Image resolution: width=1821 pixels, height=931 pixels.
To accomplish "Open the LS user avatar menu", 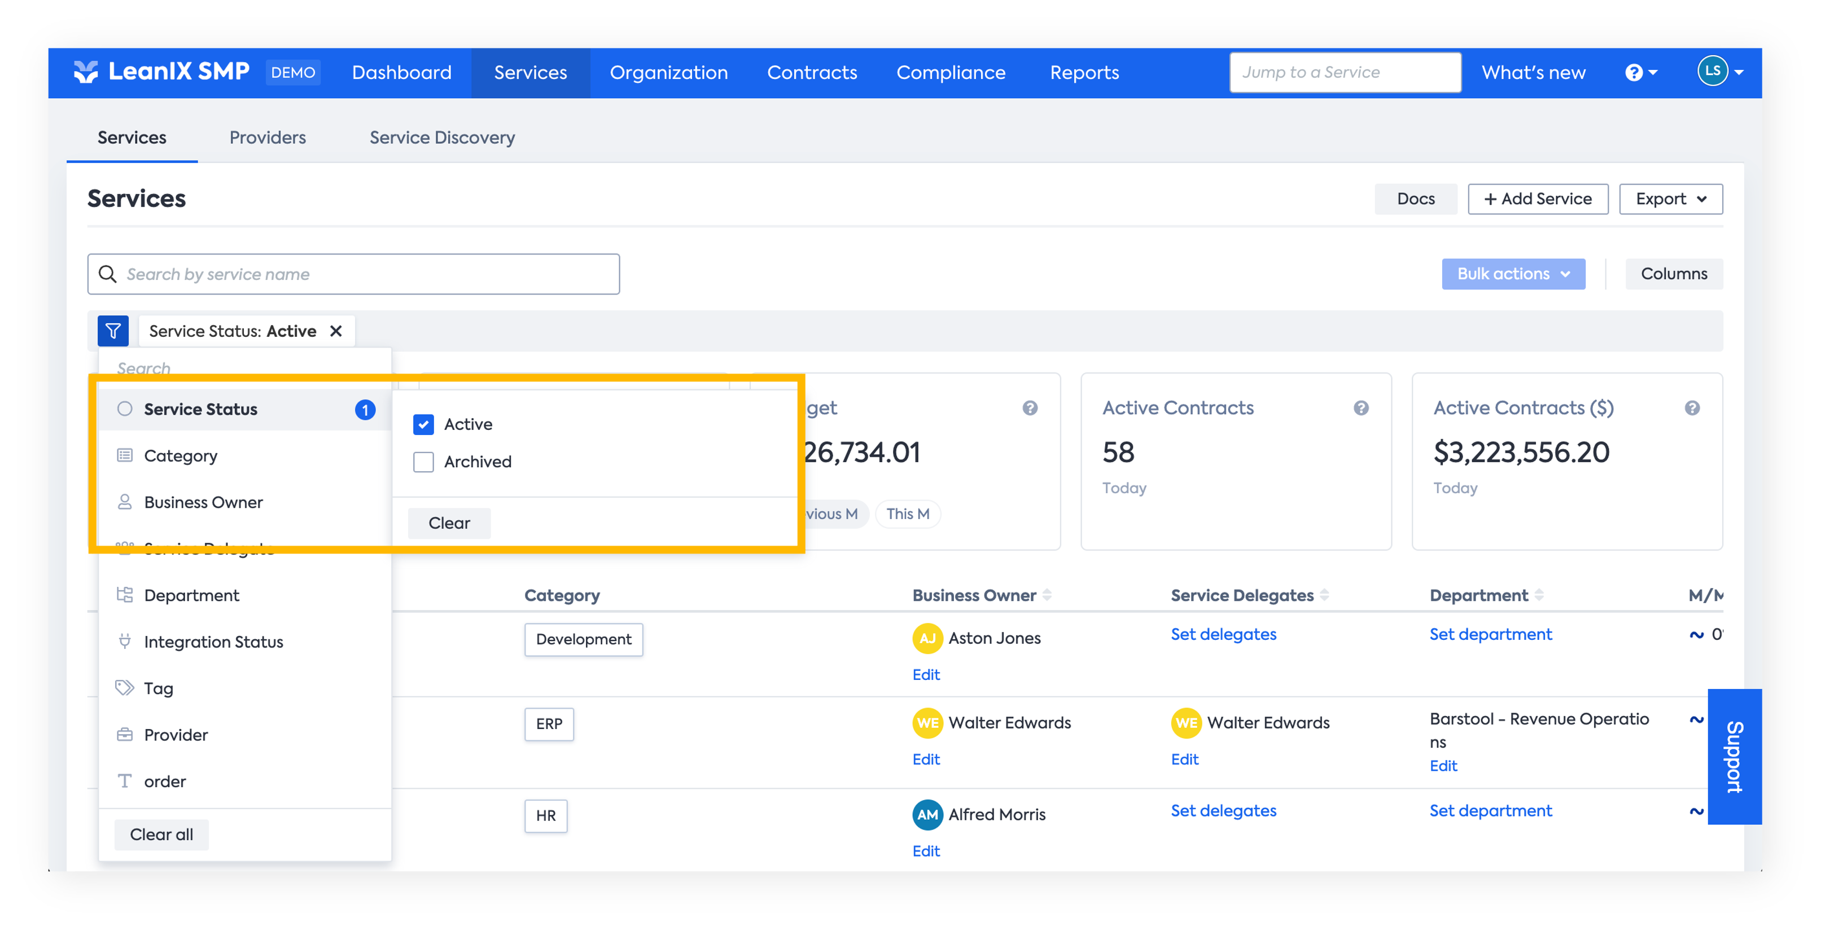I will (x=1719, y=71).
